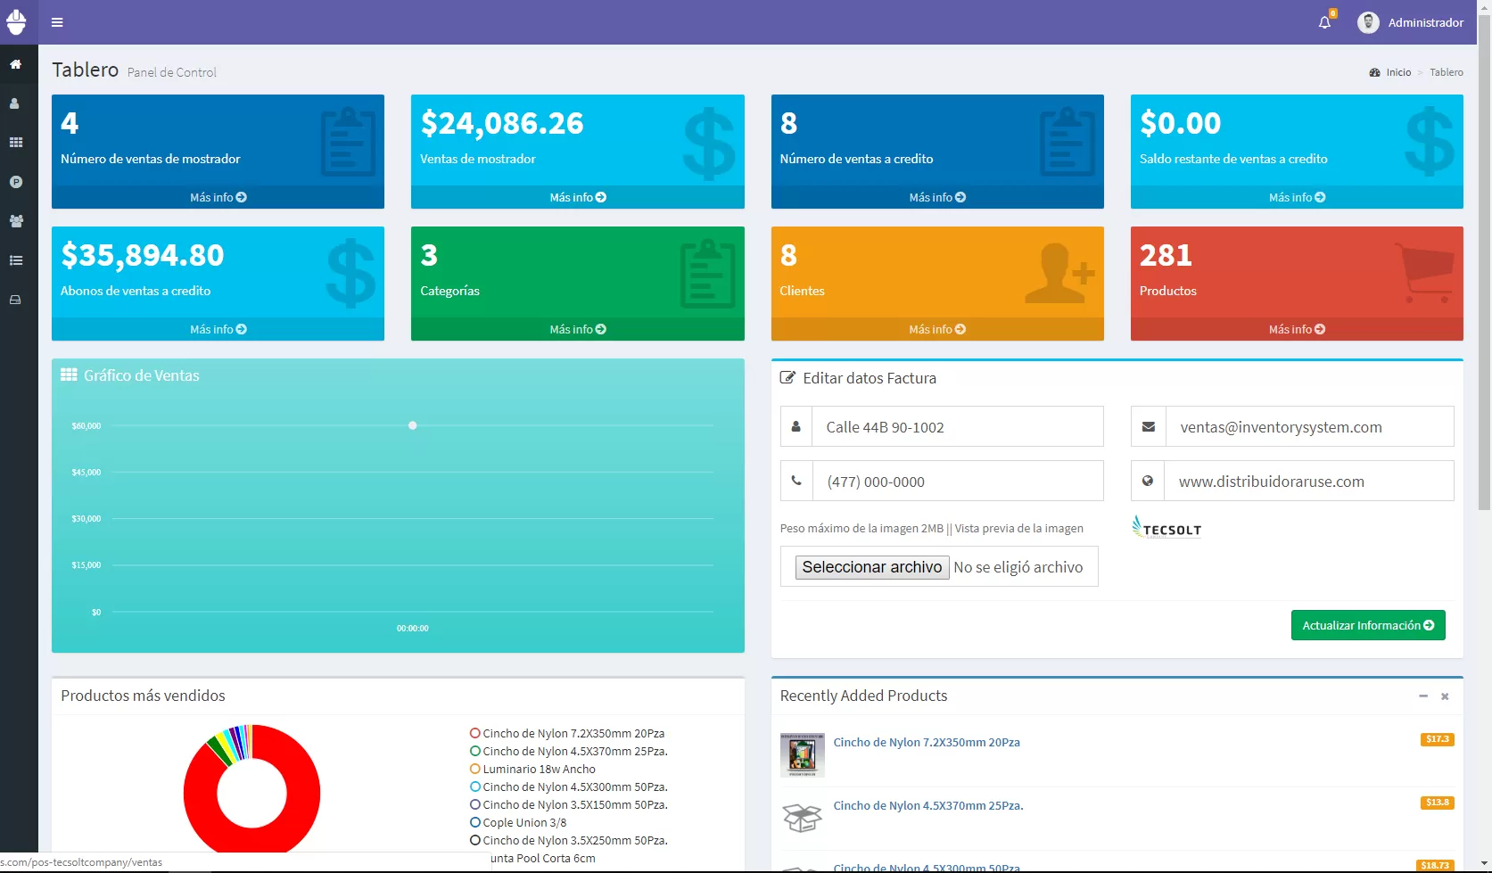This screenshot has height=873, width=1492.
Task: Toggle Luminario 18w Ancho legend marker
Action: click(x=475, y=769)
